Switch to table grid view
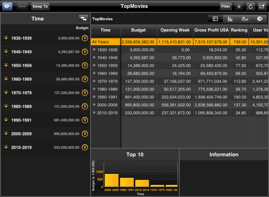 pos(215,19)
